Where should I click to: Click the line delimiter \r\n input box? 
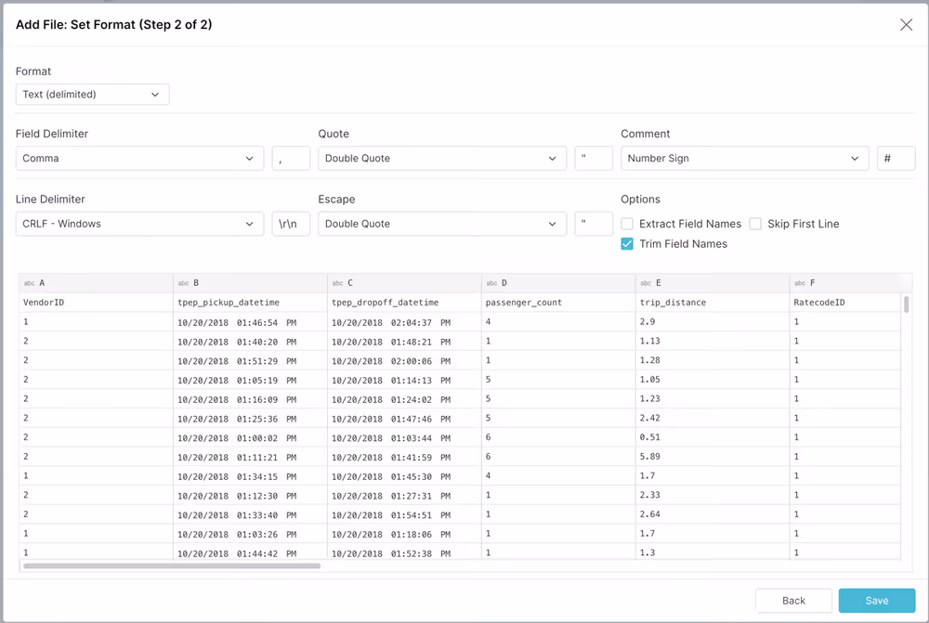tap(291, 224)
